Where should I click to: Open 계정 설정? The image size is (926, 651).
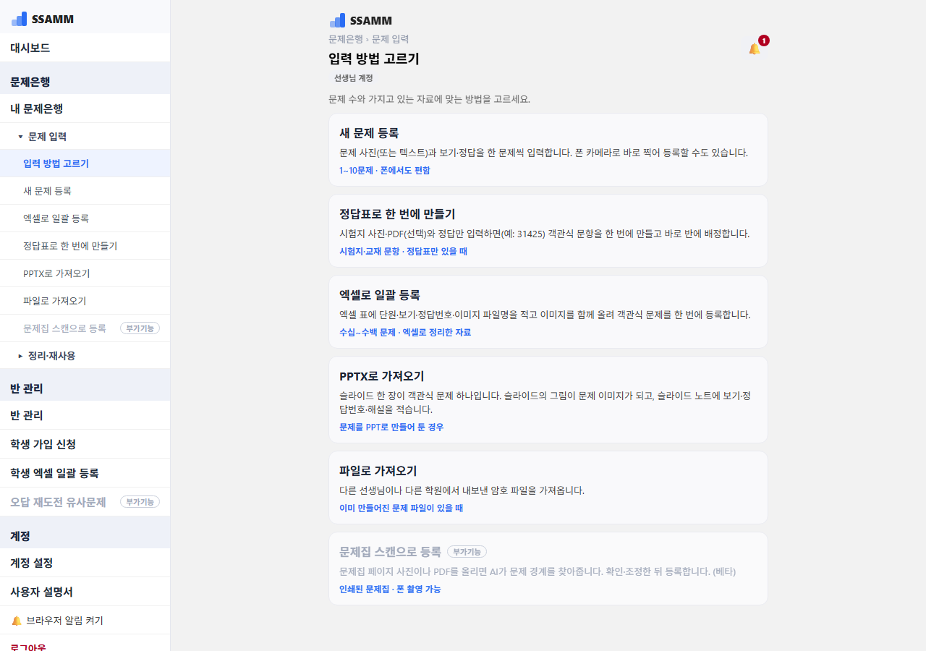pos(85,563)
